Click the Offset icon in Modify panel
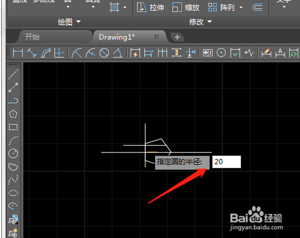This screenshot has width=300, height=238. pos(257,8)
